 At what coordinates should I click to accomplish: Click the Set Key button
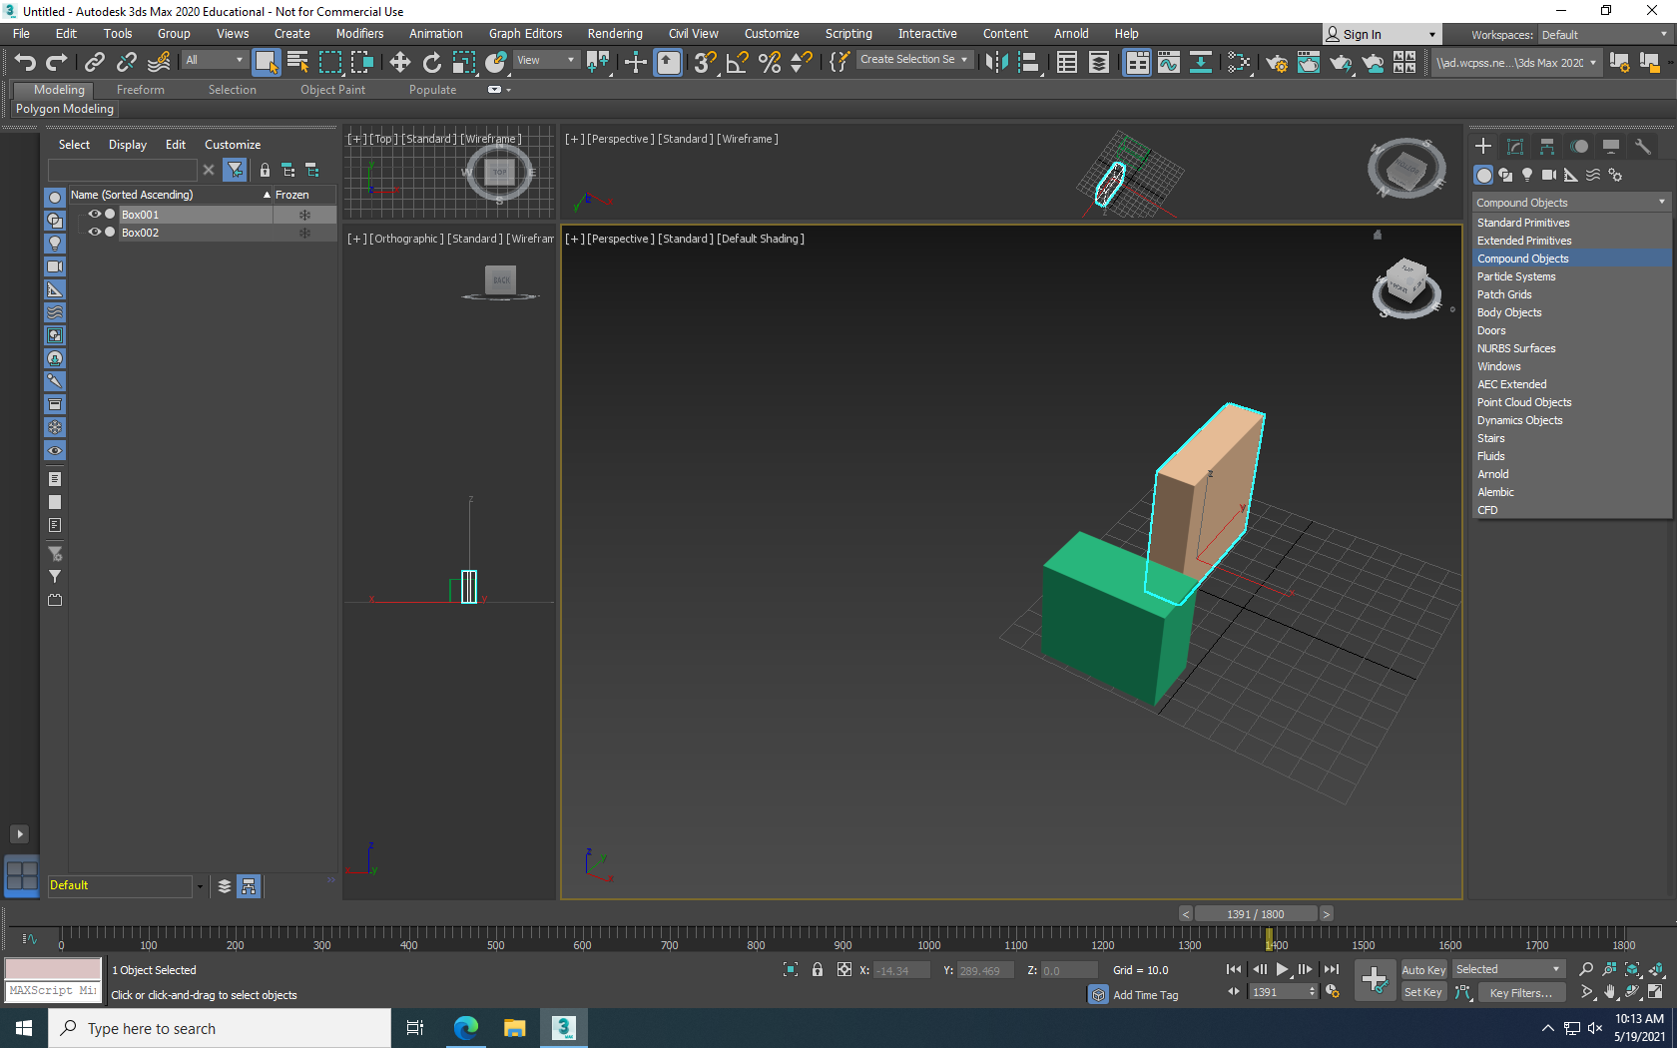click(x=1422, y=992)
